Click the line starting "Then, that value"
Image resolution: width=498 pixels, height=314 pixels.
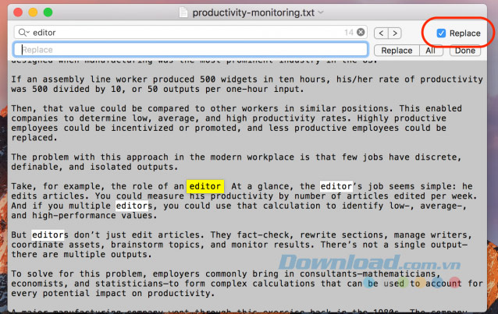[x=237, y=108]
